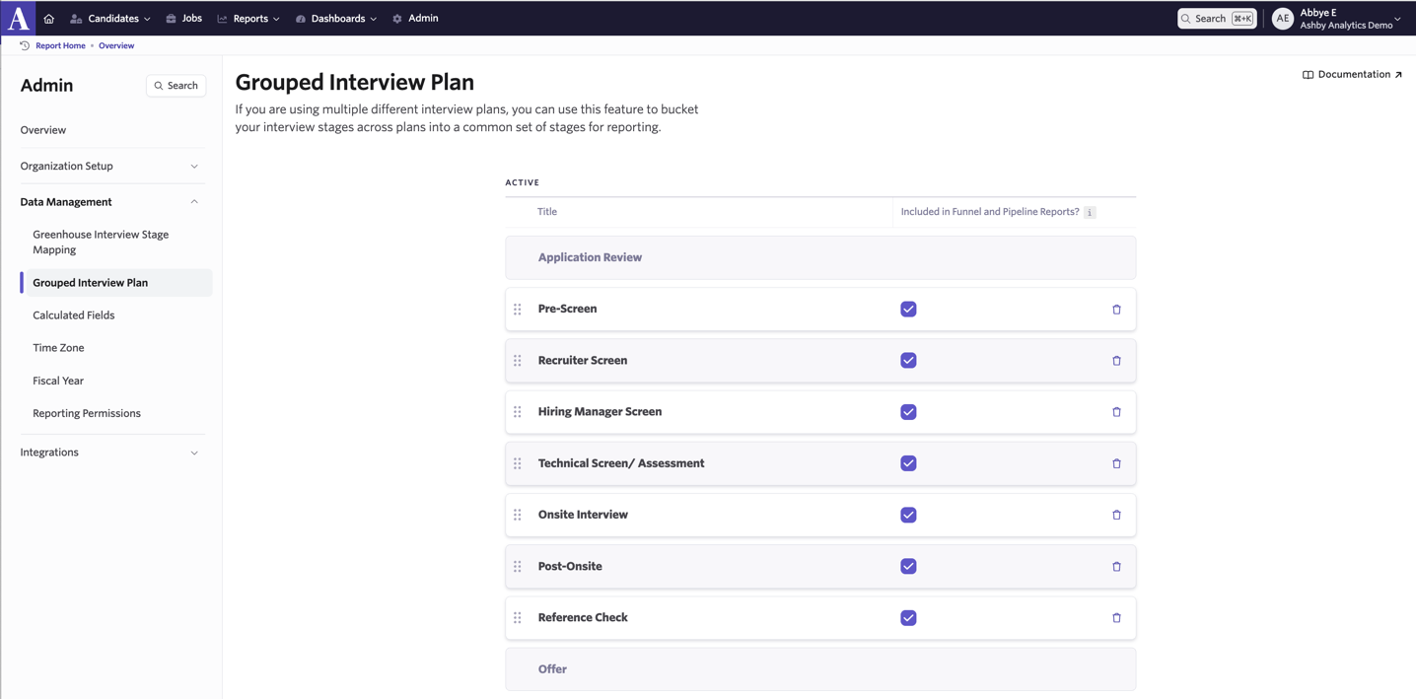Open the Reports dropdown menu
Viewport: 1416px width, 699px height.
point(248,19)
